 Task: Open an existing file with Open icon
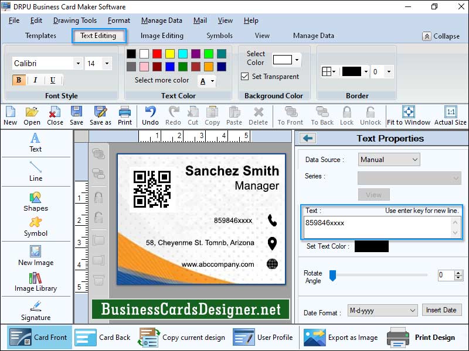pyautogui.click(x=32, y=116)
